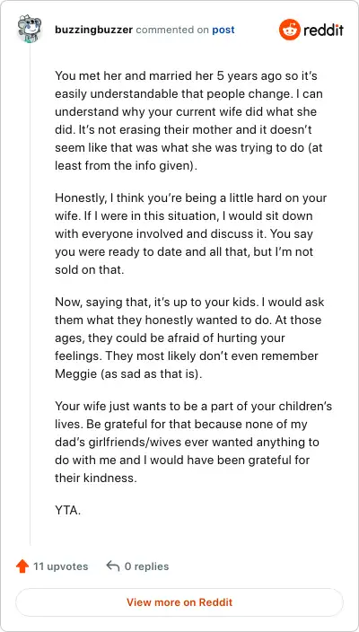This screenshot has width=359, height=632.
Task: Click the paragraph starting "Now, saying that"
Action: 189,338
